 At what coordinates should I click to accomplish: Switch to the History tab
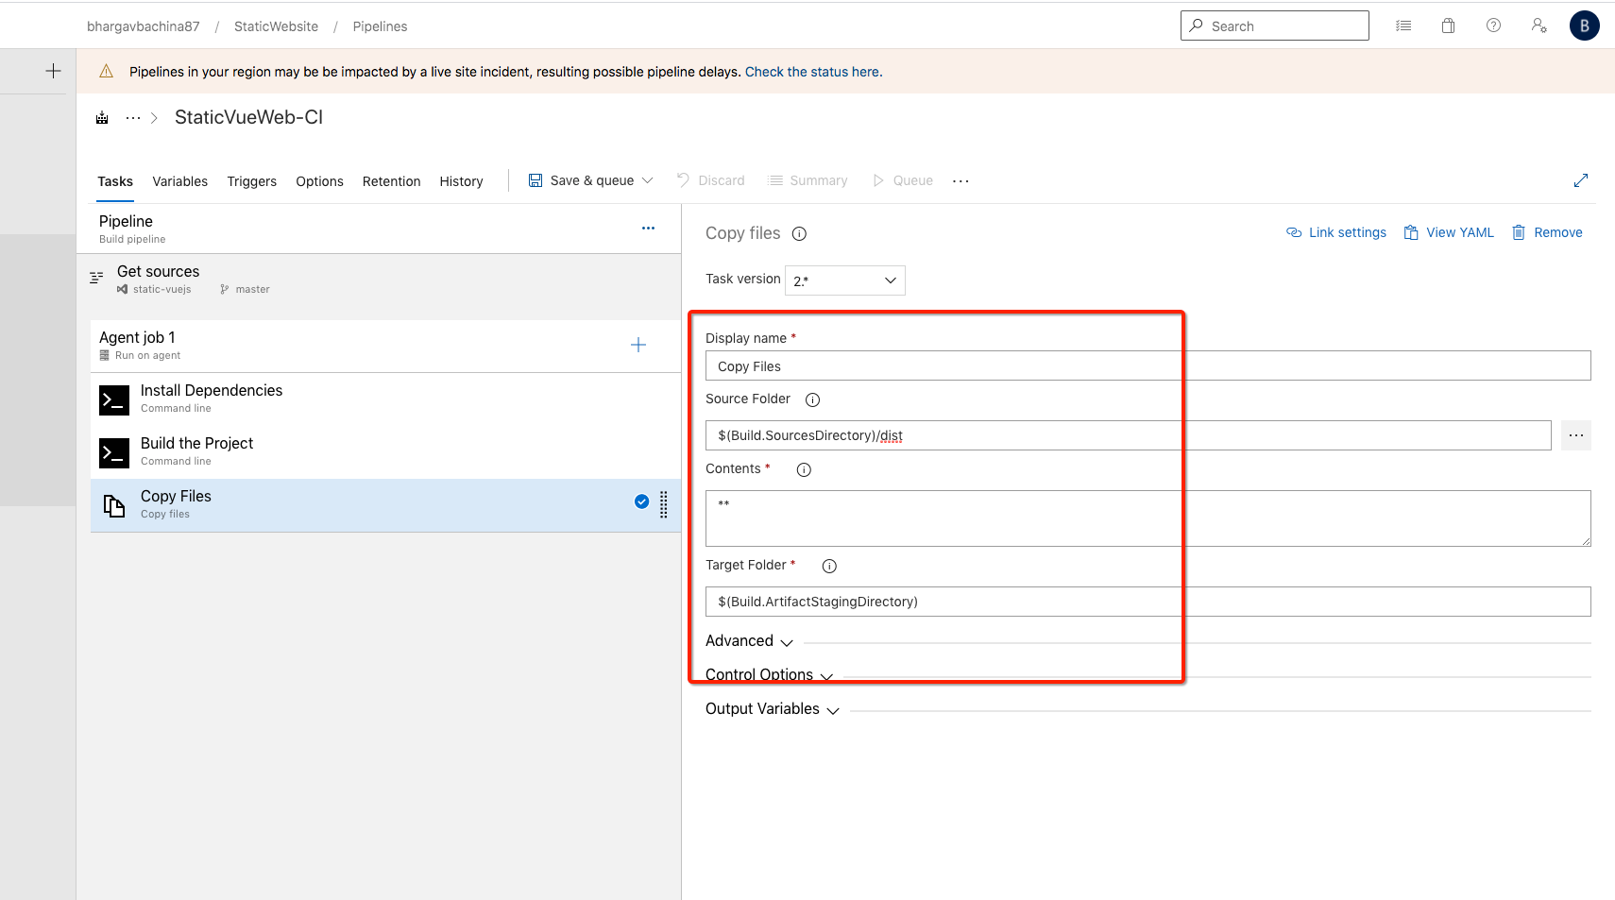[461, 181]
